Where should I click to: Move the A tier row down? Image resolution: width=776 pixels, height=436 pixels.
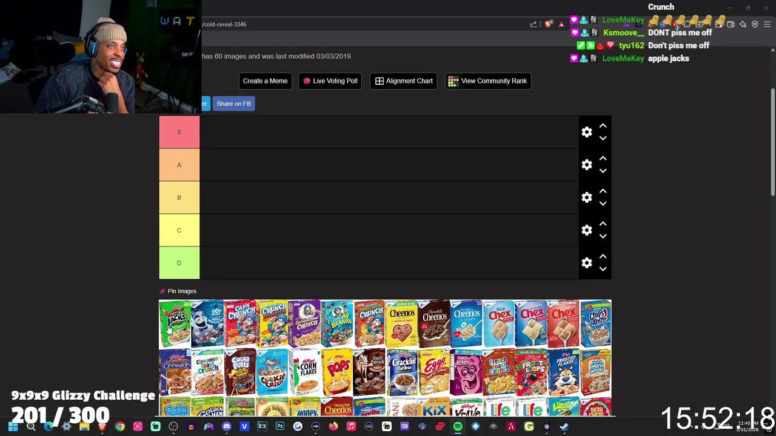603,171
